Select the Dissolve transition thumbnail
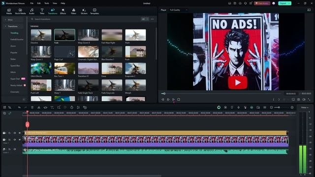 point(41,35)
